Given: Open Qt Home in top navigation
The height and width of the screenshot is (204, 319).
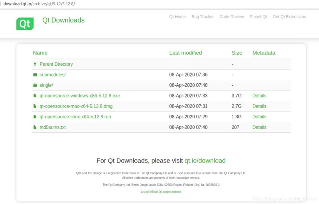Looking at the screenshot, I should tap(177, 17).
